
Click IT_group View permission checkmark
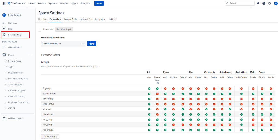149,89
